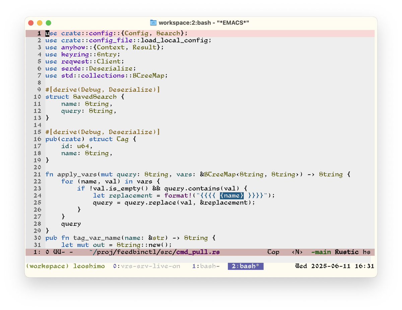
Task: Click the highlighted {name} placeholder on line 24
Action: pos(232,195)
